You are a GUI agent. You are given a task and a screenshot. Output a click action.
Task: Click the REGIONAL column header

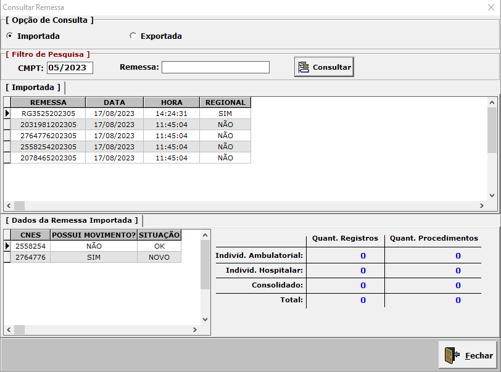(x=225, y=102)
